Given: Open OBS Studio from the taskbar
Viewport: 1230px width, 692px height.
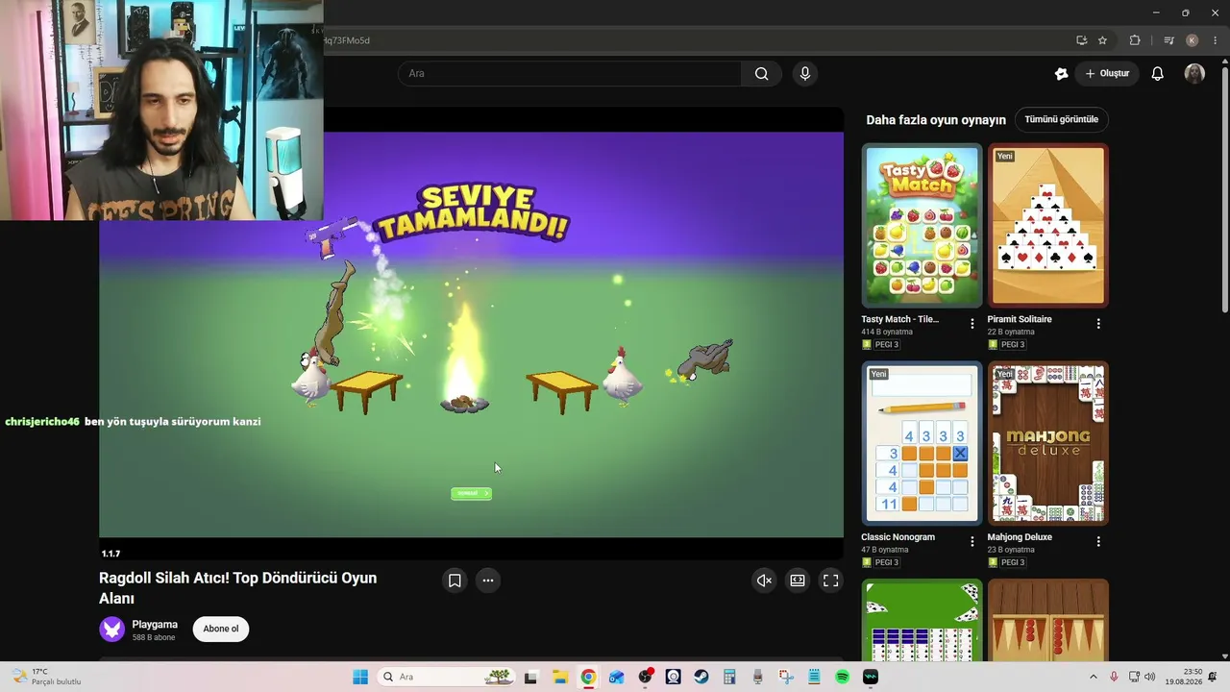Looking at the screenshot, I should pyautogui.click(x=645, y=678).
